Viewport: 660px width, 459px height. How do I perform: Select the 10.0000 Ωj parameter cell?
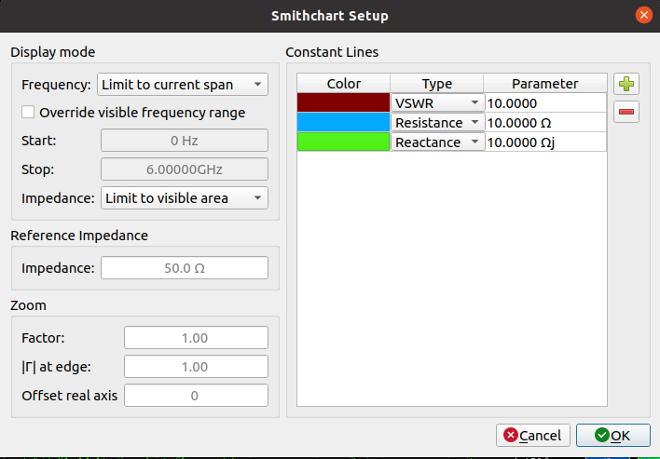pos(544,142)
